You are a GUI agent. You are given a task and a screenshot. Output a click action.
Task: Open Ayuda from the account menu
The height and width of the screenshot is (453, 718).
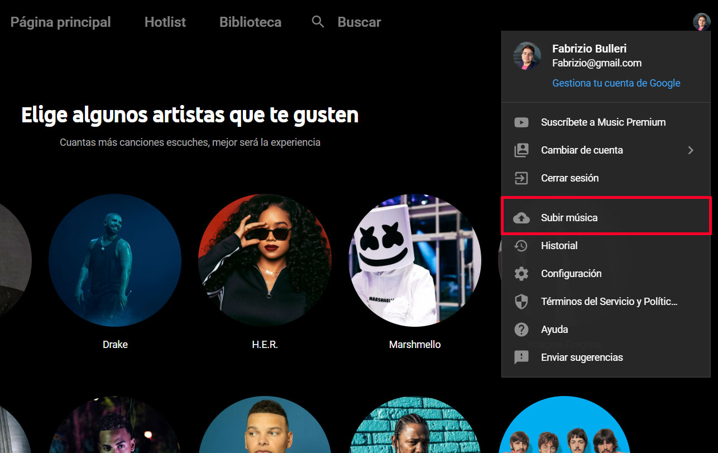coord(606,330)
